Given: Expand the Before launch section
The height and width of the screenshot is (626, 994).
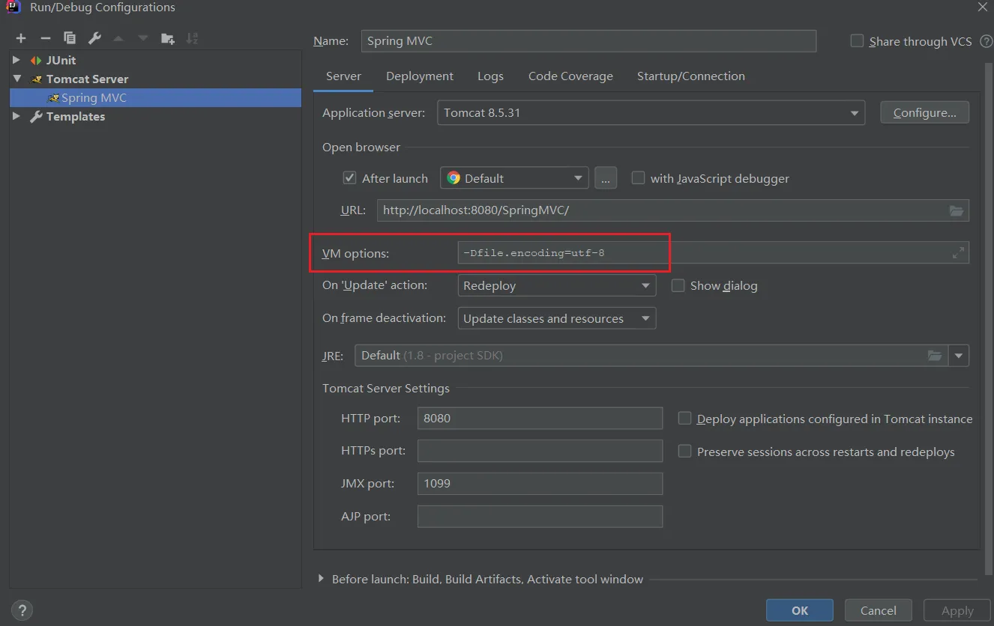Looking at the screenshot, I should click(x=322, y=579).
